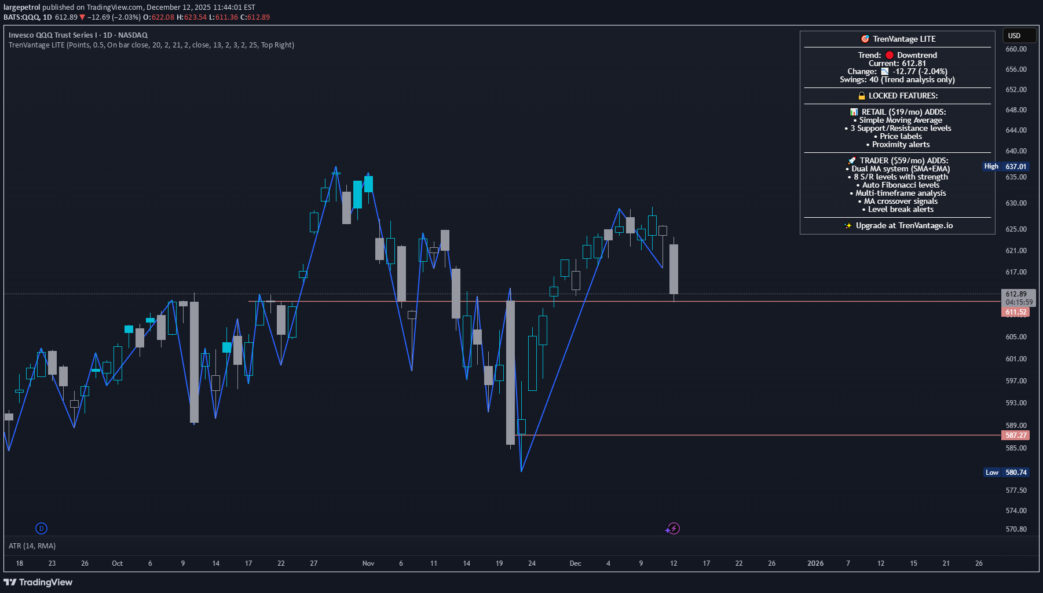This screenshot has height=593, width=1043.
Task: Toggle the circled D daily interval badge
Action: [41, 528]
